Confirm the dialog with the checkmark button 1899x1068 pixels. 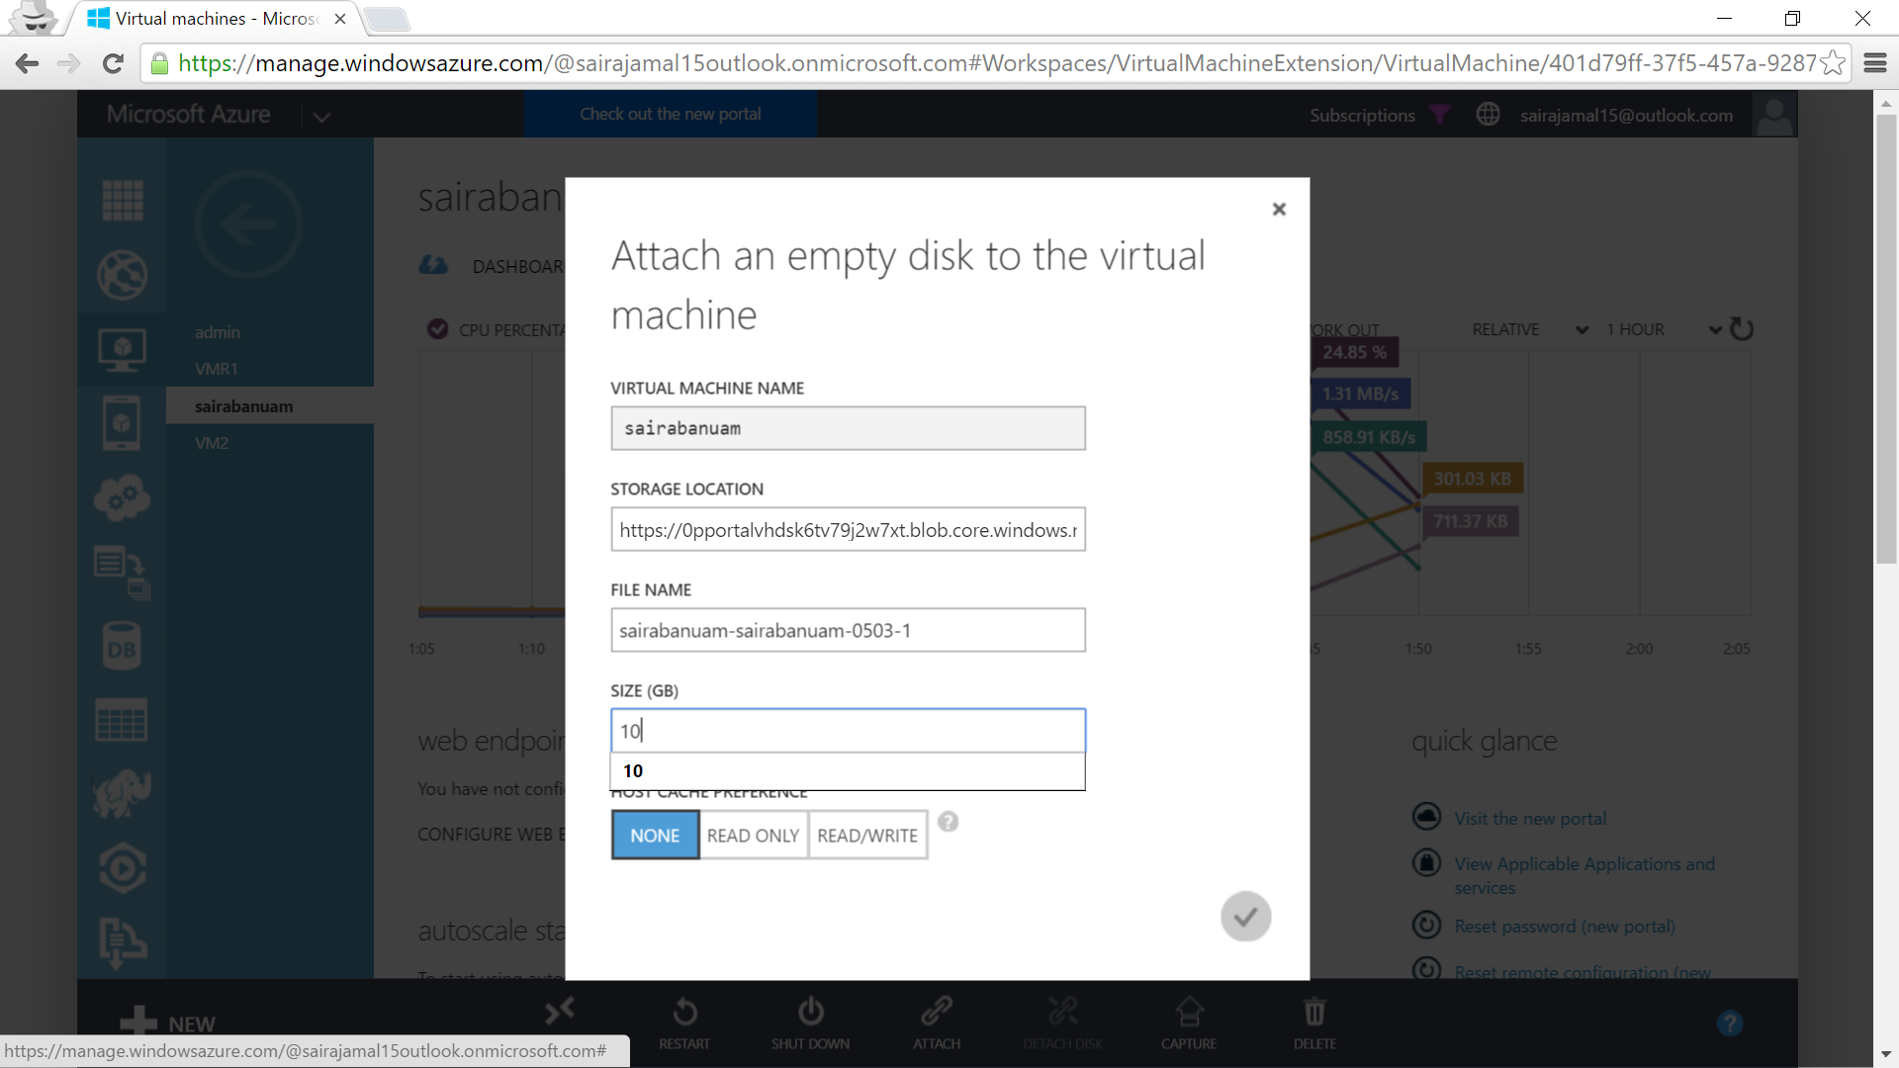1245,917
